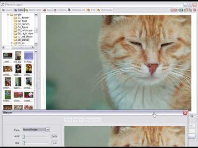Click the Level value field showing 30%
198x148 pixels.
pos(54,136)
